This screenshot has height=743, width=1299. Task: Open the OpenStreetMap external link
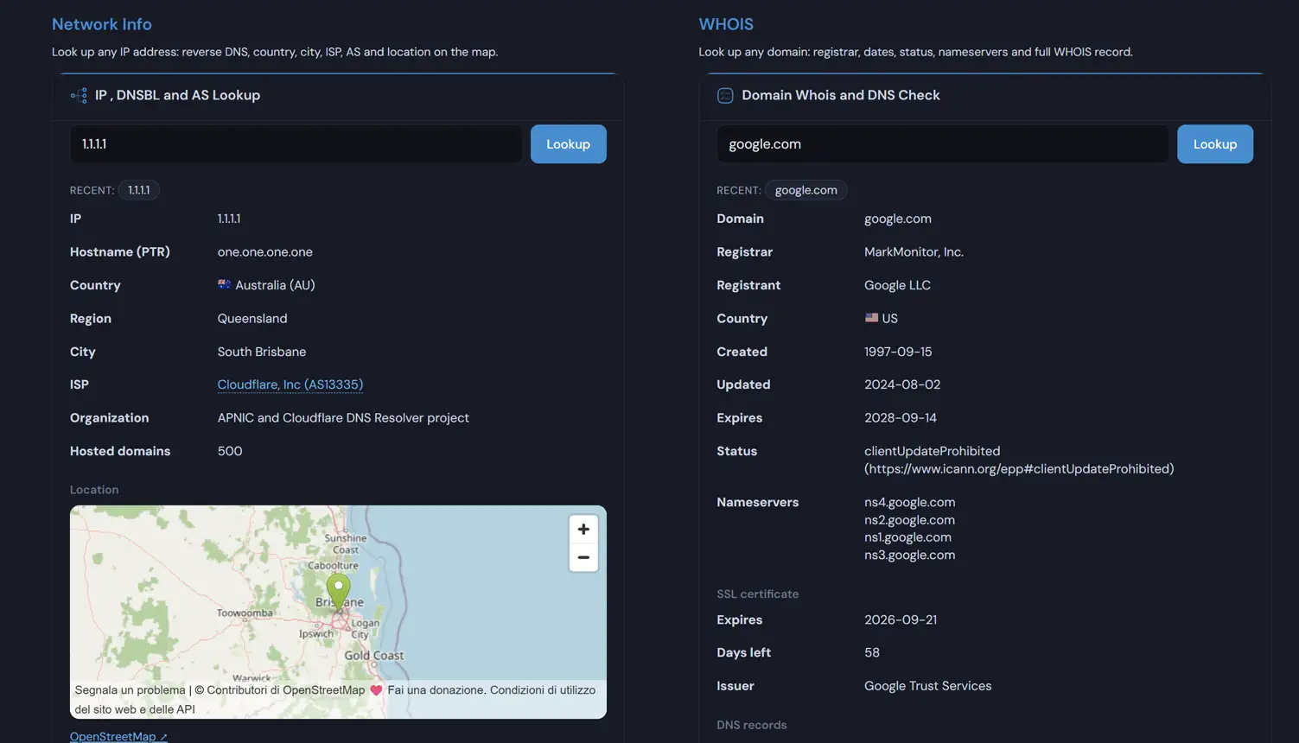(118, 736)
